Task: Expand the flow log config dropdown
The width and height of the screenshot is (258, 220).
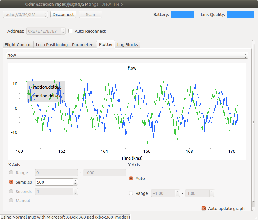Action: [x=127, y=55]
